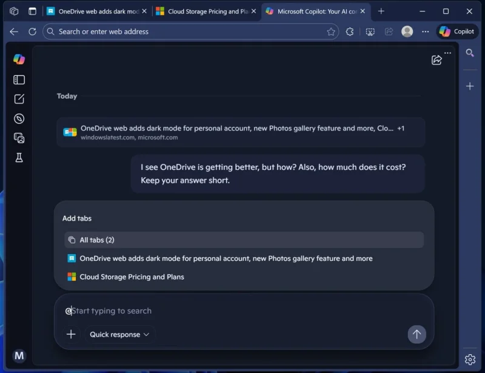Switch to OneDrive web adds dark mode tab
The image size is (485, 373).
(x=96, y=12)
